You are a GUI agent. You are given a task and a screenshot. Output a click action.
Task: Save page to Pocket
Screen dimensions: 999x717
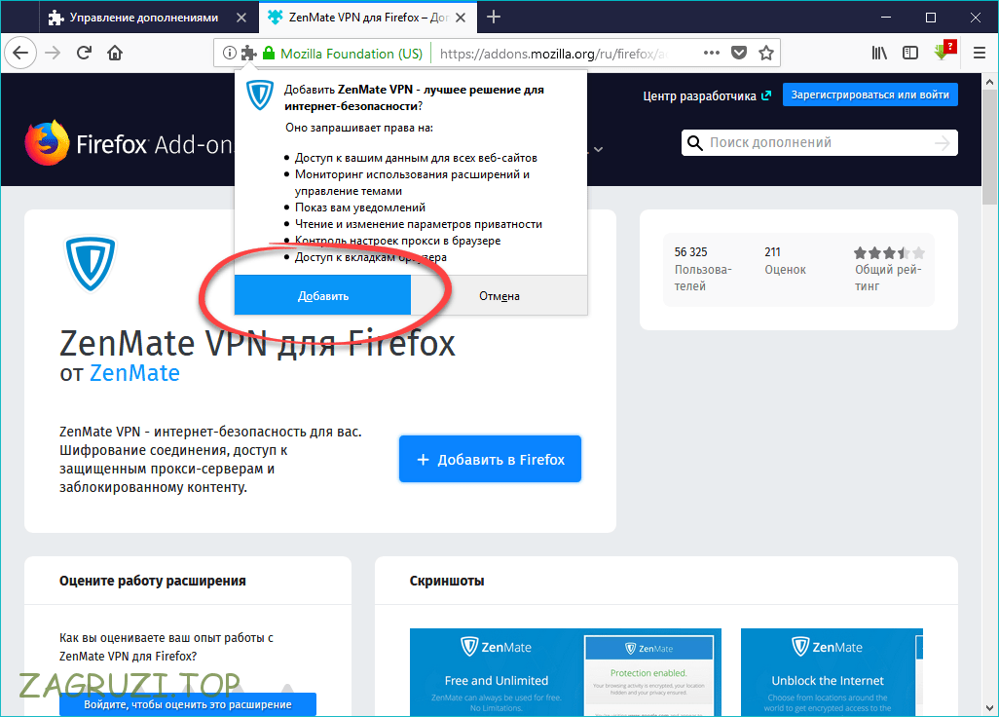coord(739,53)
